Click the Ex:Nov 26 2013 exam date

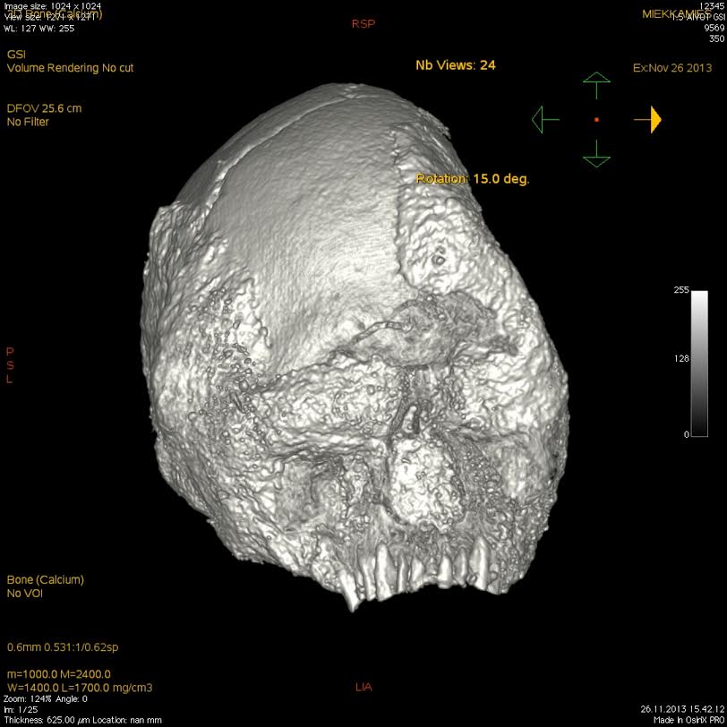click(672, 68)
